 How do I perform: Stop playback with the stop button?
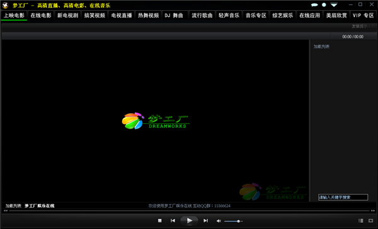click(x=159, y=221)
